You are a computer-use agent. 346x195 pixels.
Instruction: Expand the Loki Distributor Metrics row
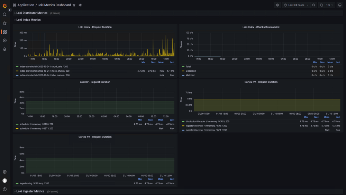pyautogui.click(x=31, y=13)
